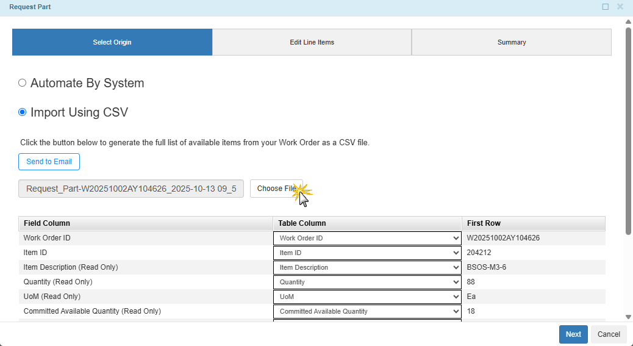The width and height of the screenshot is (633, 346).
Task: Click the scrollbar up arrow
Action: coord(628,22)
